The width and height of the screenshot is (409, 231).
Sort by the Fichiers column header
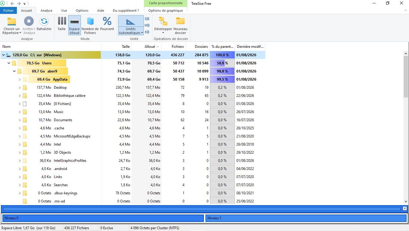coord(174,47)
